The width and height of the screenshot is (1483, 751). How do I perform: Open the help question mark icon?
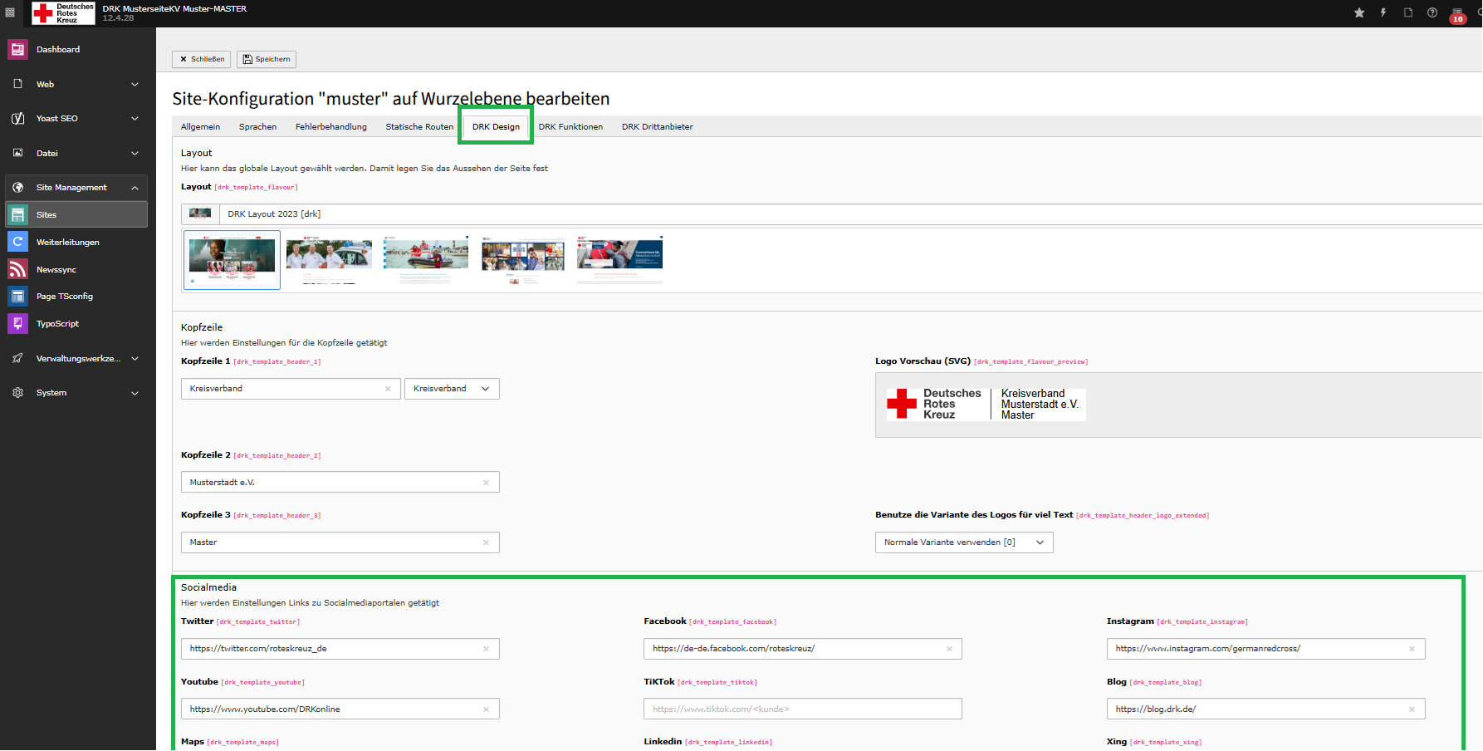pyautogui.click(x=1432, y=12)
